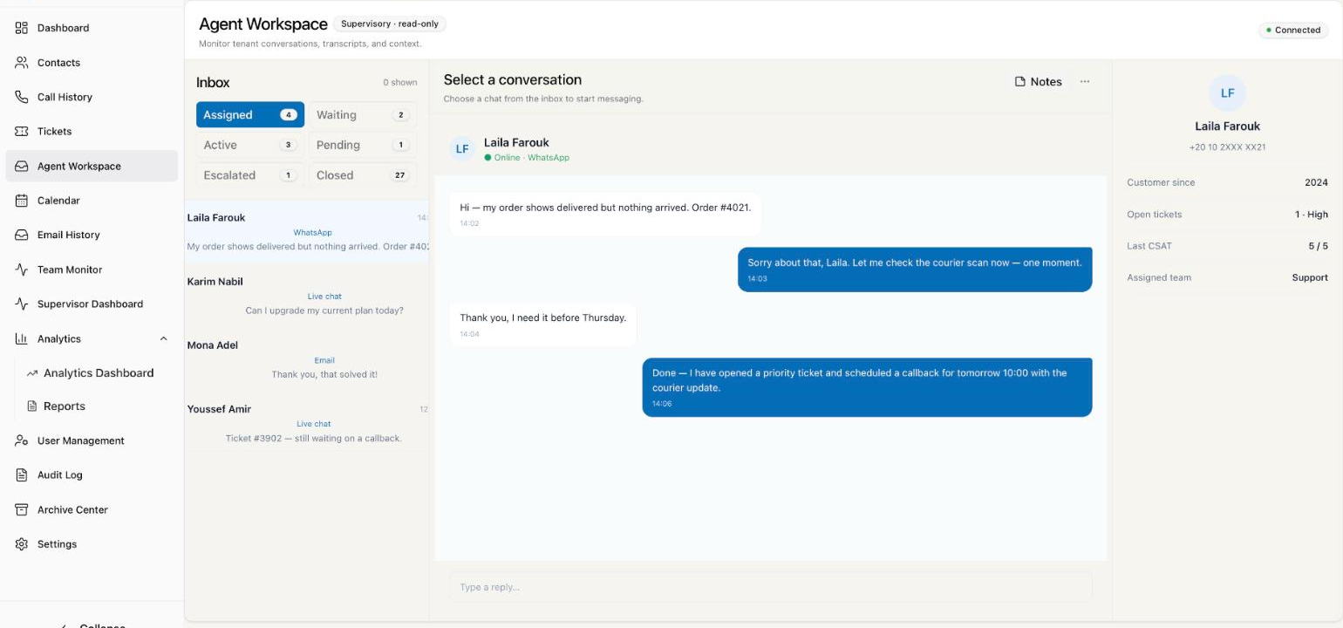This screenshot has height=628, width=1343.
Task: Click the Audit Log document icon
Action: 22,475
